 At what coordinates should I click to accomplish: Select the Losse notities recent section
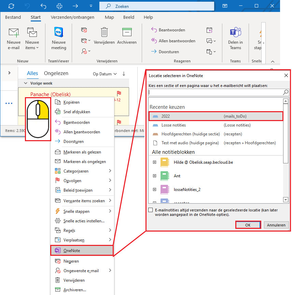coord(216,125)
